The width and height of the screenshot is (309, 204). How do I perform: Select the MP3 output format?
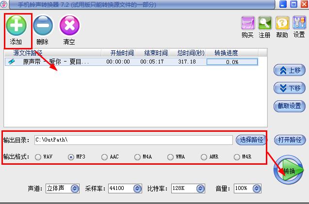[71, 157]
